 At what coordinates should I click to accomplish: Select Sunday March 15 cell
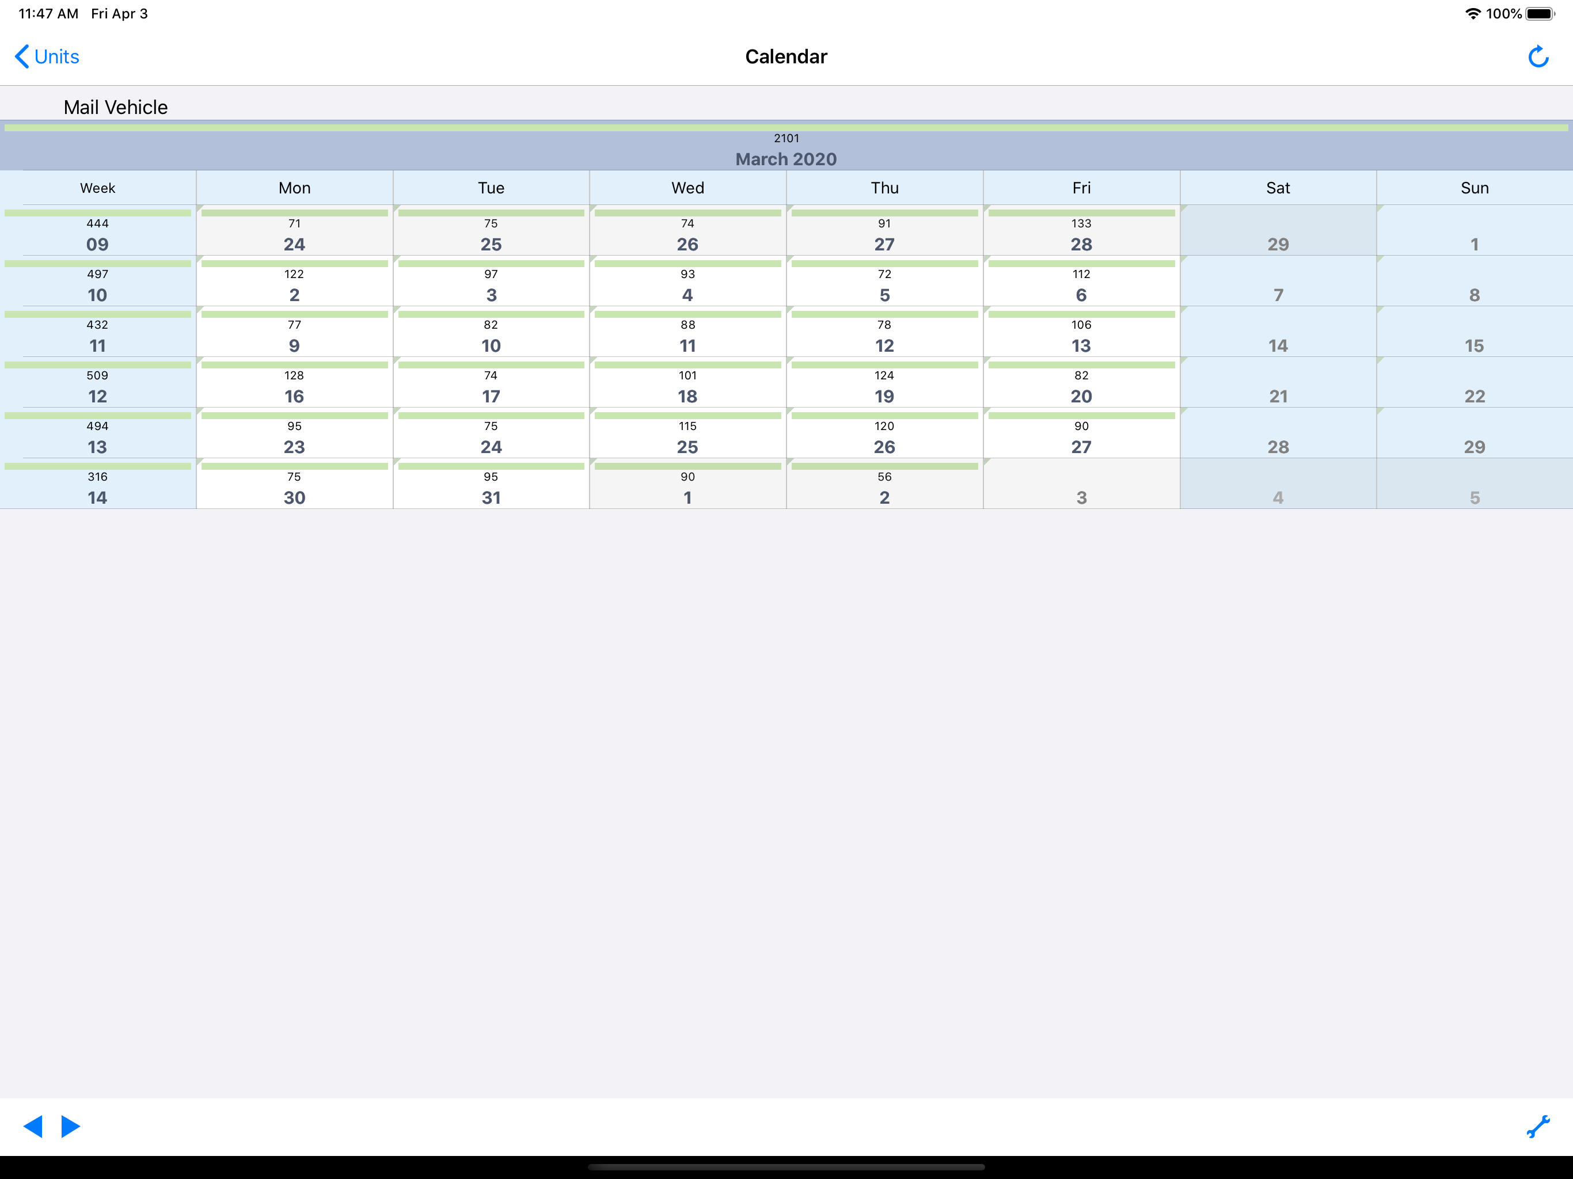1475,332
